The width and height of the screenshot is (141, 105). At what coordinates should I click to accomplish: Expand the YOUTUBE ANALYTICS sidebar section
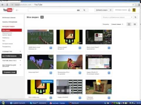(12, 60)
